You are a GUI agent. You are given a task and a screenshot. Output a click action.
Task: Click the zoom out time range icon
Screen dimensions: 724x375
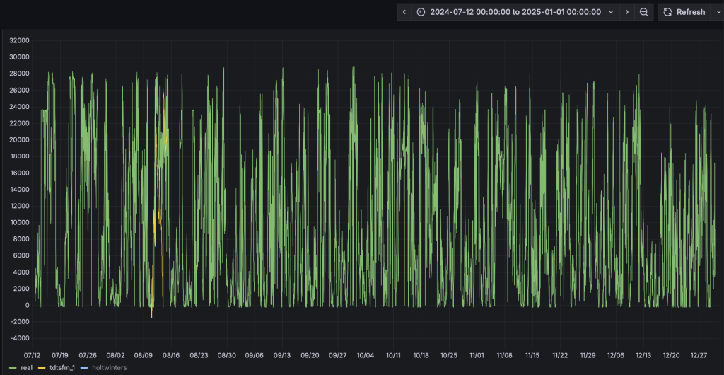(643, 12)
